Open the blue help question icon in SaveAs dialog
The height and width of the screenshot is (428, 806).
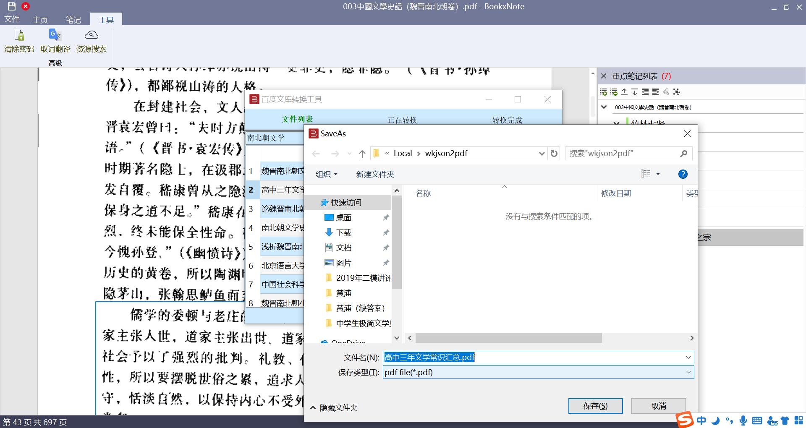tap(683, 174)
